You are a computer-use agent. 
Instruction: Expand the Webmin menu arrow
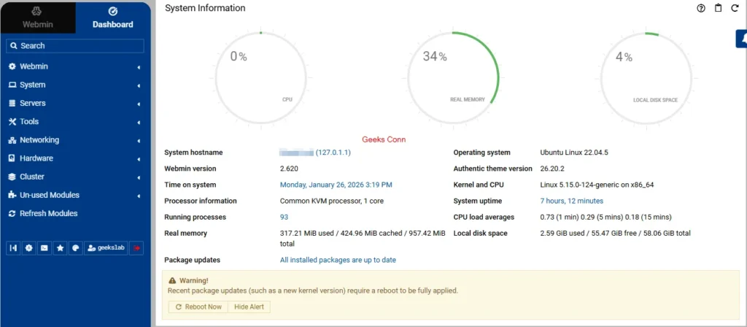(x=139, y=68)
